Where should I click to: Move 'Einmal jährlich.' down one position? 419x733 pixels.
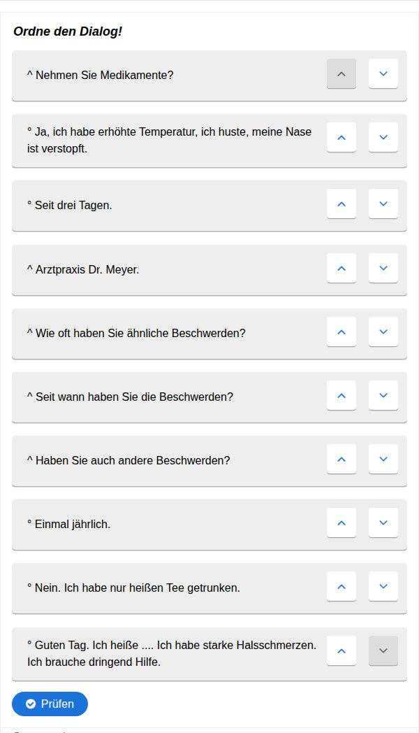coord(383,522)
